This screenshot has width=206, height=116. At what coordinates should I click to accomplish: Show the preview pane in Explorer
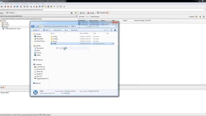click(x=111, y=30)
